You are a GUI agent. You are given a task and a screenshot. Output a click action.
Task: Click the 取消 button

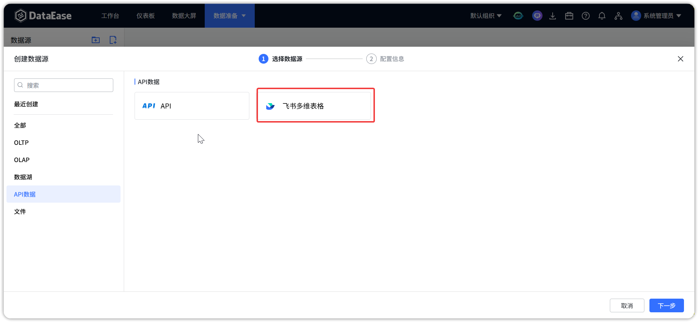pos(627,305)
